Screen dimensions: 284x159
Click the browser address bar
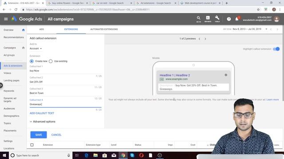(138, 10)
